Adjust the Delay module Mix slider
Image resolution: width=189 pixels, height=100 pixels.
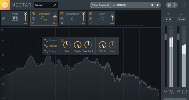click(112, 17)
